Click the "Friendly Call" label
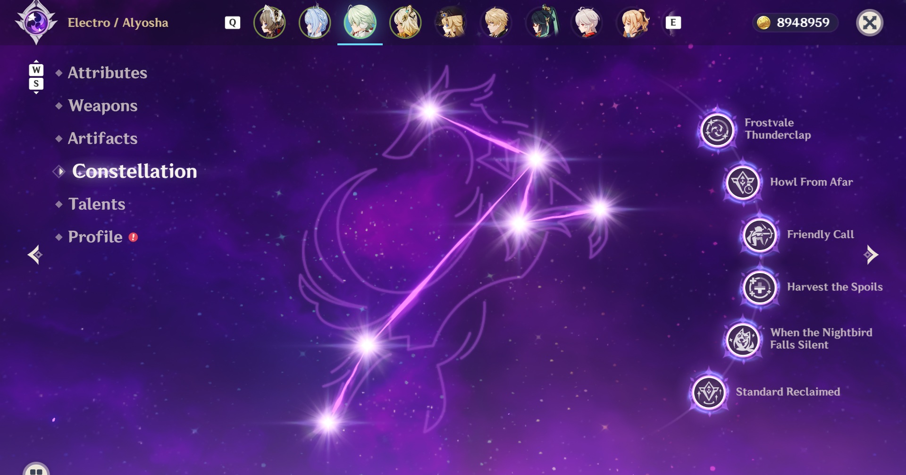The height and width of the screenshot is (475, 906). pyautogui.click(x=821, y=234)
